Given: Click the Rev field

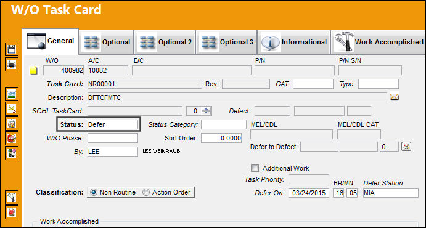Looking at the screenshot, I should 246,84.
